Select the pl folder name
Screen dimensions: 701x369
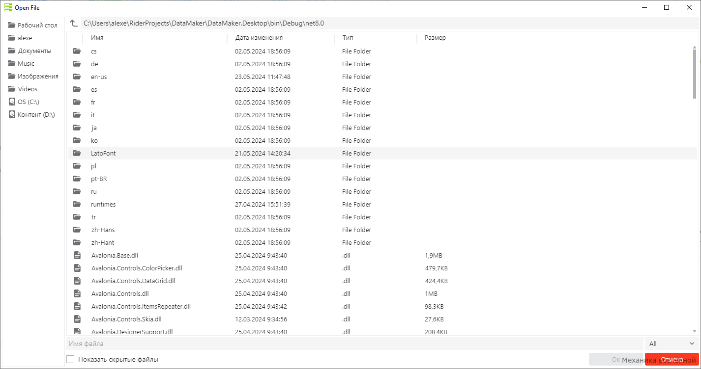93,166
